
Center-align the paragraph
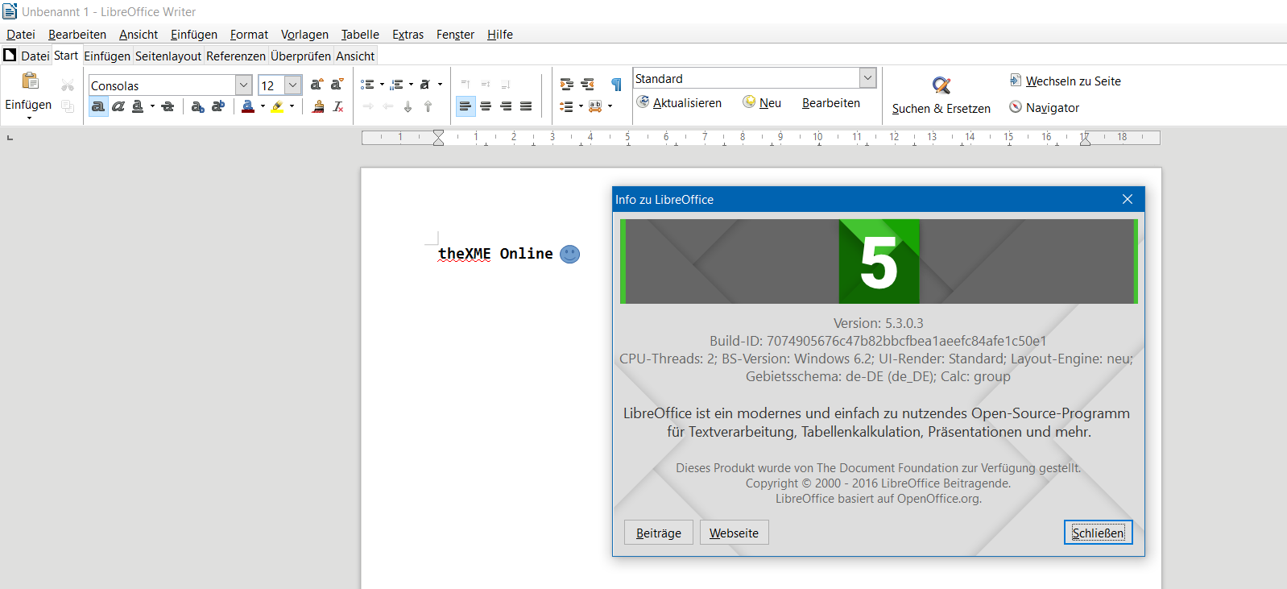(x=486, y=106)
